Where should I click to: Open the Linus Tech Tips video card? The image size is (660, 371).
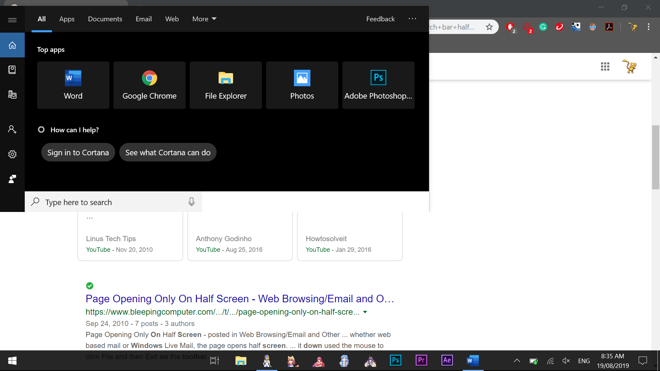[130, 236]
